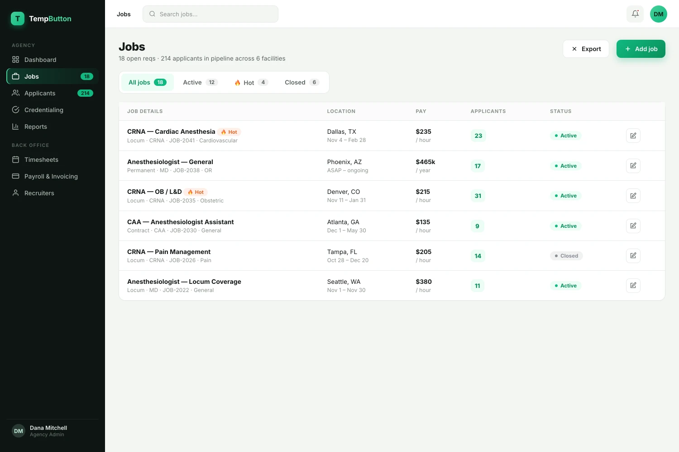Click the Job Details column header
This screenshot has width=679, height=452.
[145, 111]
